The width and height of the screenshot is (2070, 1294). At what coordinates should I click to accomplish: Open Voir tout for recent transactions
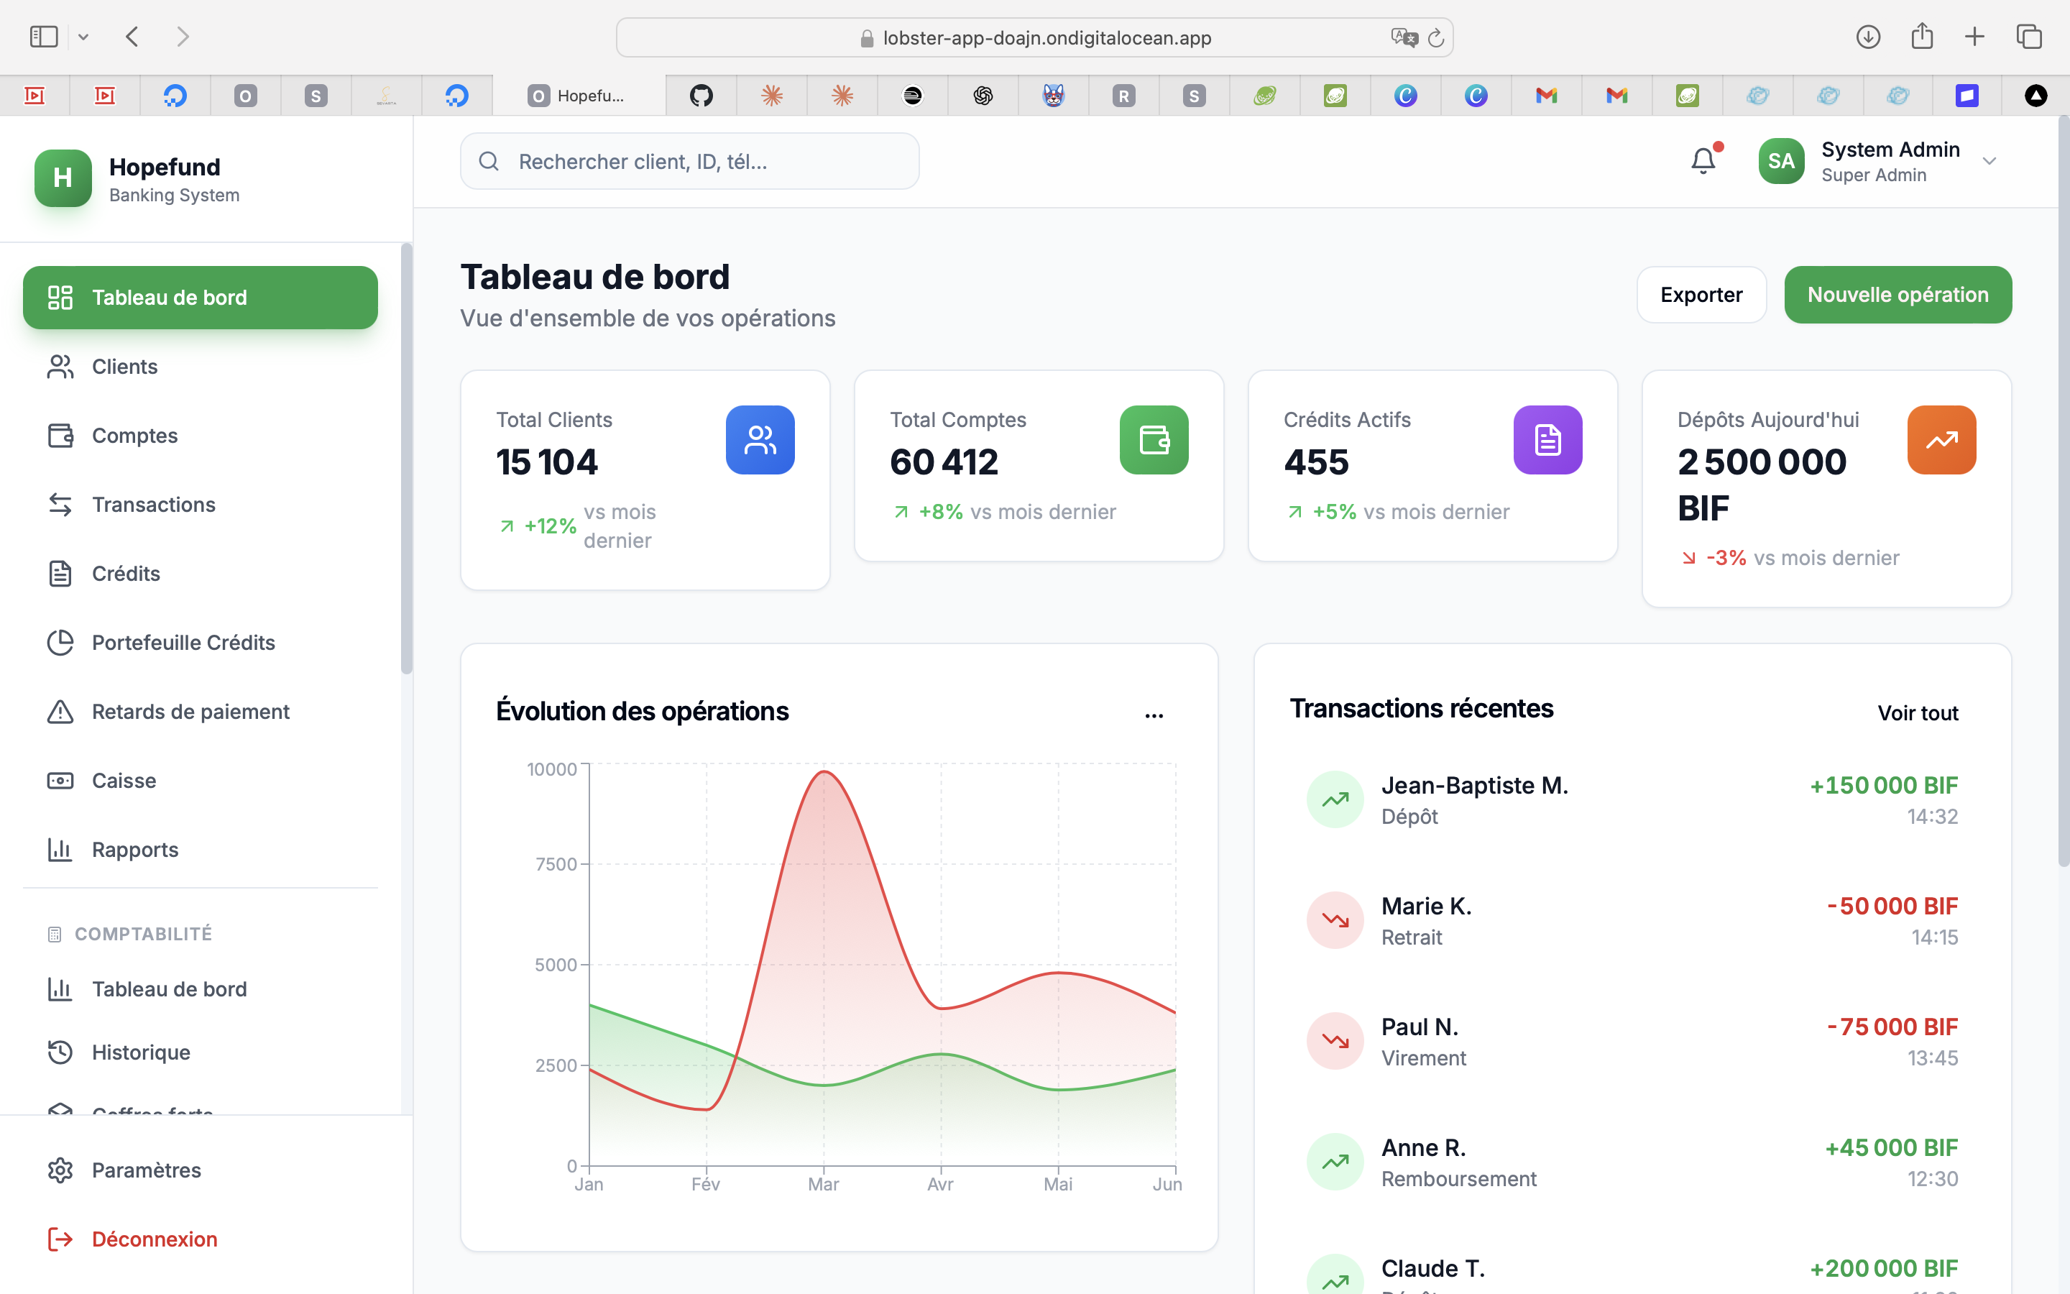coord(1918,712)
